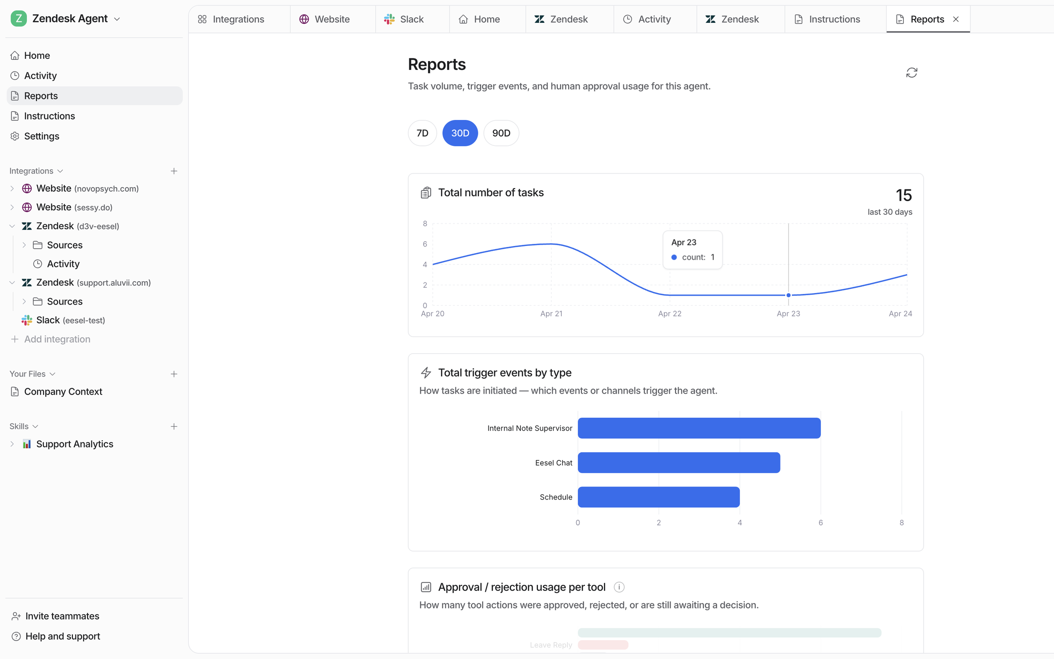This screenshot has height=659, width=1054.
Task: Select the 7D time range
Action: click(x=422, y=133)
